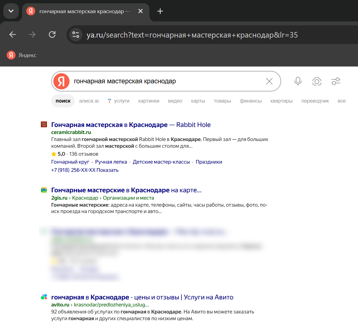
Task: Switch to товары tab
Action: [x=222, y=101]
